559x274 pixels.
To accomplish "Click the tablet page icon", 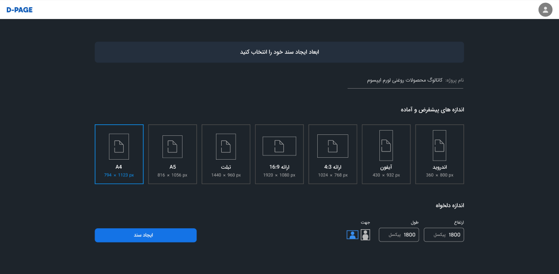I will point(226,146).
